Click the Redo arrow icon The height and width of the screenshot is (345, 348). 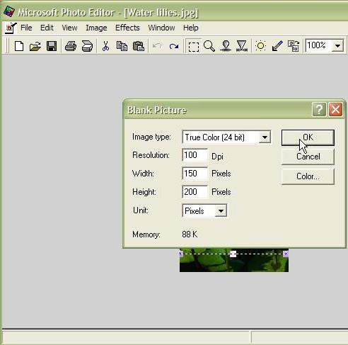(173, 46)
